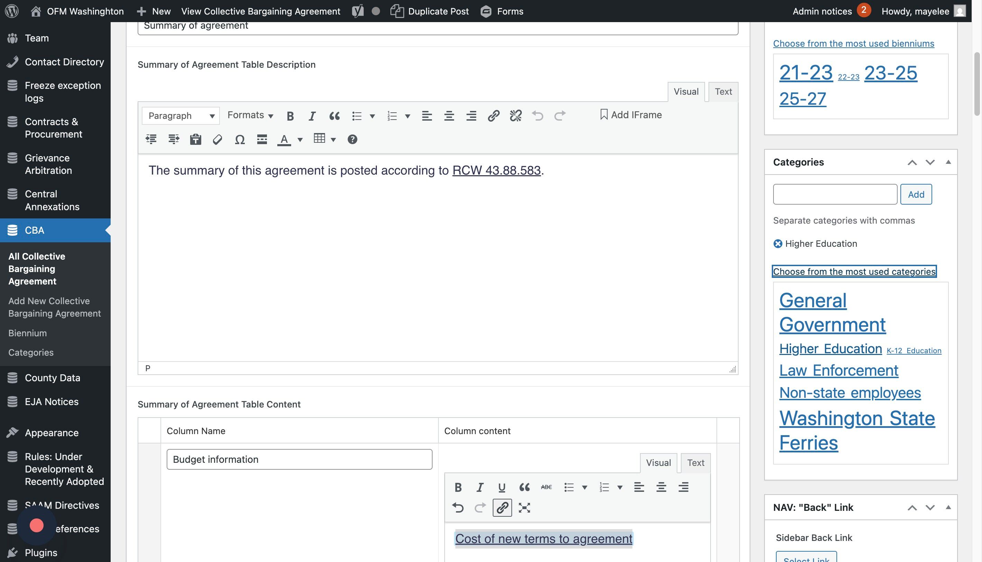
Task: Clear formatting with the eraser icon
Action: 217,139
